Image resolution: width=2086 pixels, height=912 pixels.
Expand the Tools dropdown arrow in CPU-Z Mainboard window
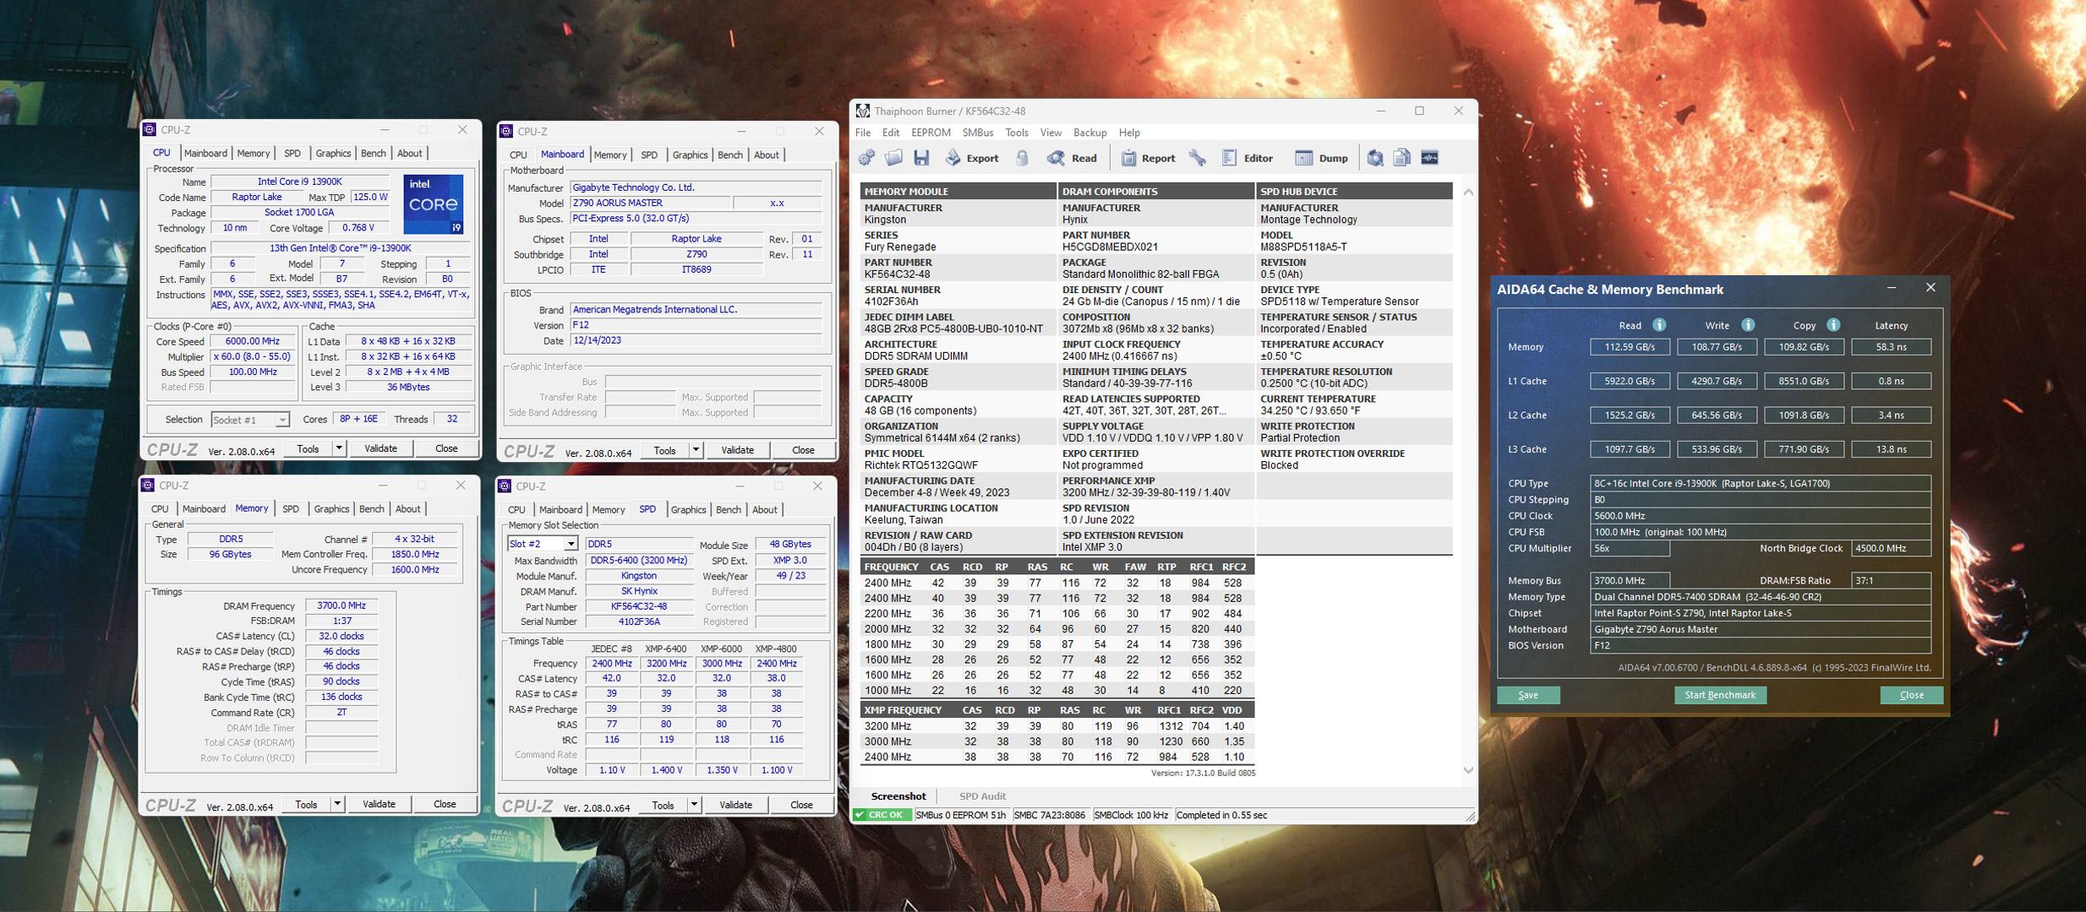click(x=696, y=450)
